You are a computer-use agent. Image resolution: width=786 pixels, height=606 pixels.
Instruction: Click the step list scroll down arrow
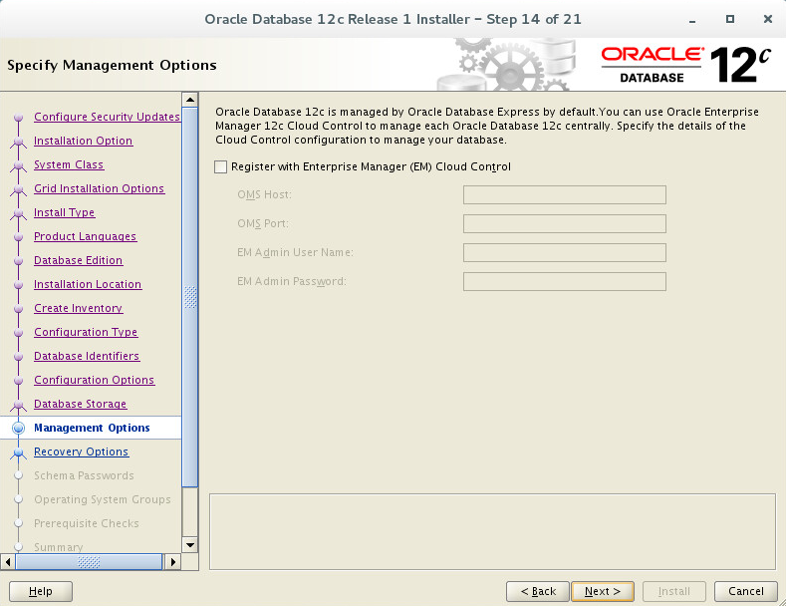pyautogui.click(x=190, y=545)
